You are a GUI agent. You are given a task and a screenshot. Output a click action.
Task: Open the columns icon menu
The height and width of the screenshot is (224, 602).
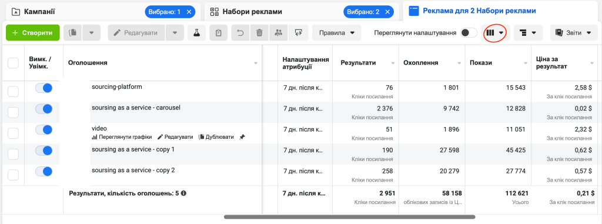click(494, 33)
